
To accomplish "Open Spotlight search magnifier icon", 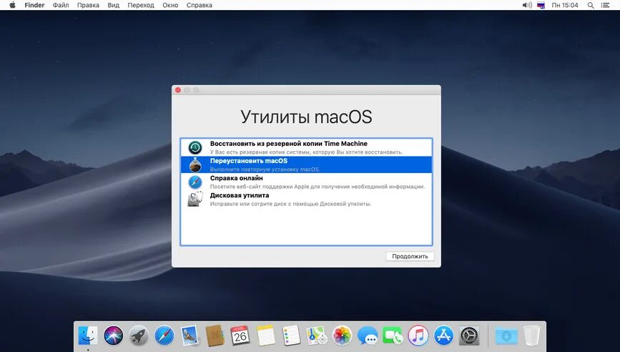I will (x=591, y=5).
